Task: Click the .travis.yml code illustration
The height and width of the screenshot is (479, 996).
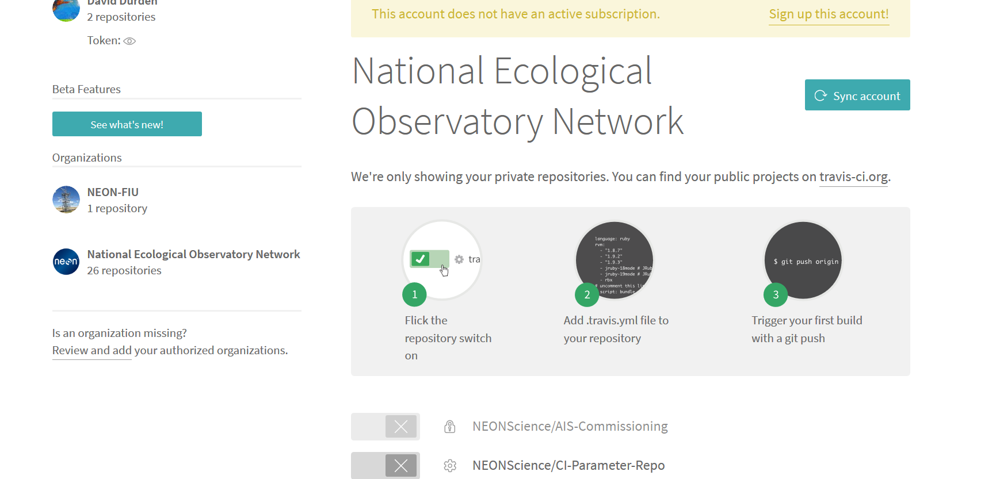Action: click(615, 260)
